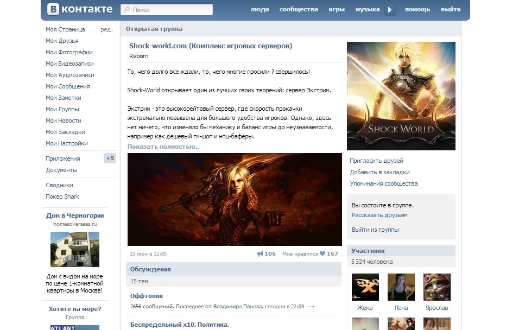The height and width of the screenshot is (330, 525).
Task: Open Мои Сообщения
Action: coord(68,86)
